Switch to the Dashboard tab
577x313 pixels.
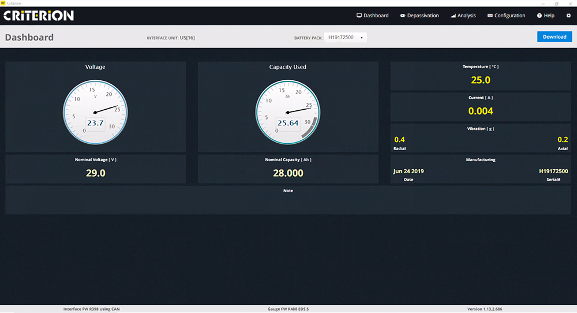coord(372,16)
